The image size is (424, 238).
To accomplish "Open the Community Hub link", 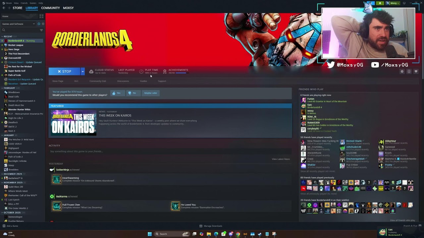I will point(98,81).
